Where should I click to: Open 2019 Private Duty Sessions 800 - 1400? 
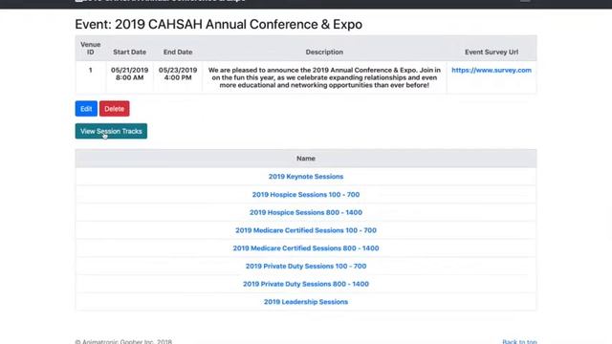click(x=306, y=284)
